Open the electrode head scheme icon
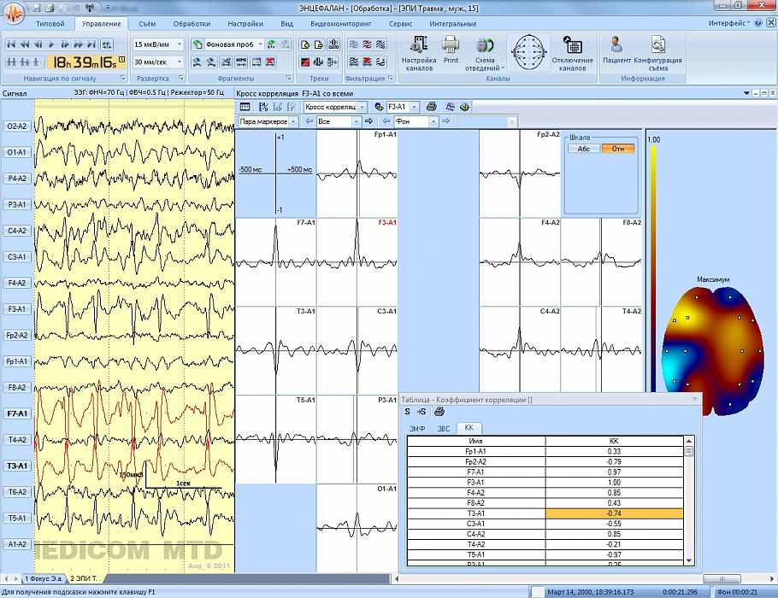The image size is (778, 598). coord(529,52)
